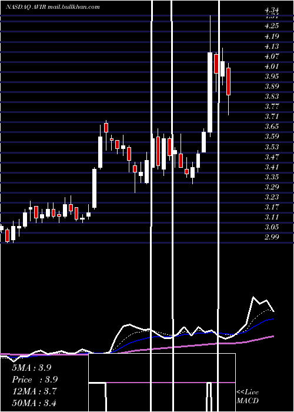
Task: Select the 3.05 price level label
Action: 272,227
